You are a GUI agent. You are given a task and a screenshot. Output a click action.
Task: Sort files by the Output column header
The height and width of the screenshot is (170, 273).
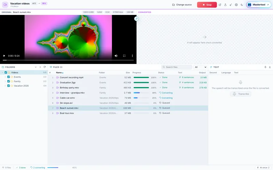[202, 73]
